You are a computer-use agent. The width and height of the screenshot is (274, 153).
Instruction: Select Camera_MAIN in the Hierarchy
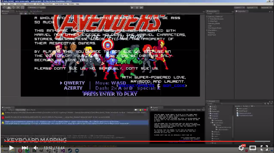[214, 23]
